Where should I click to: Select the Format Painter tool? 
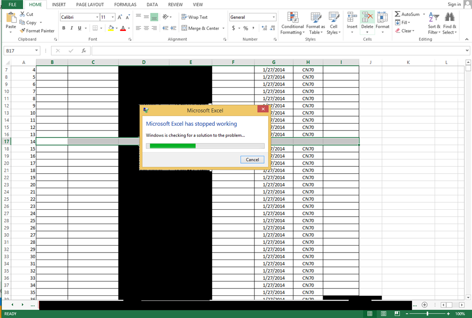click(37, 31)
